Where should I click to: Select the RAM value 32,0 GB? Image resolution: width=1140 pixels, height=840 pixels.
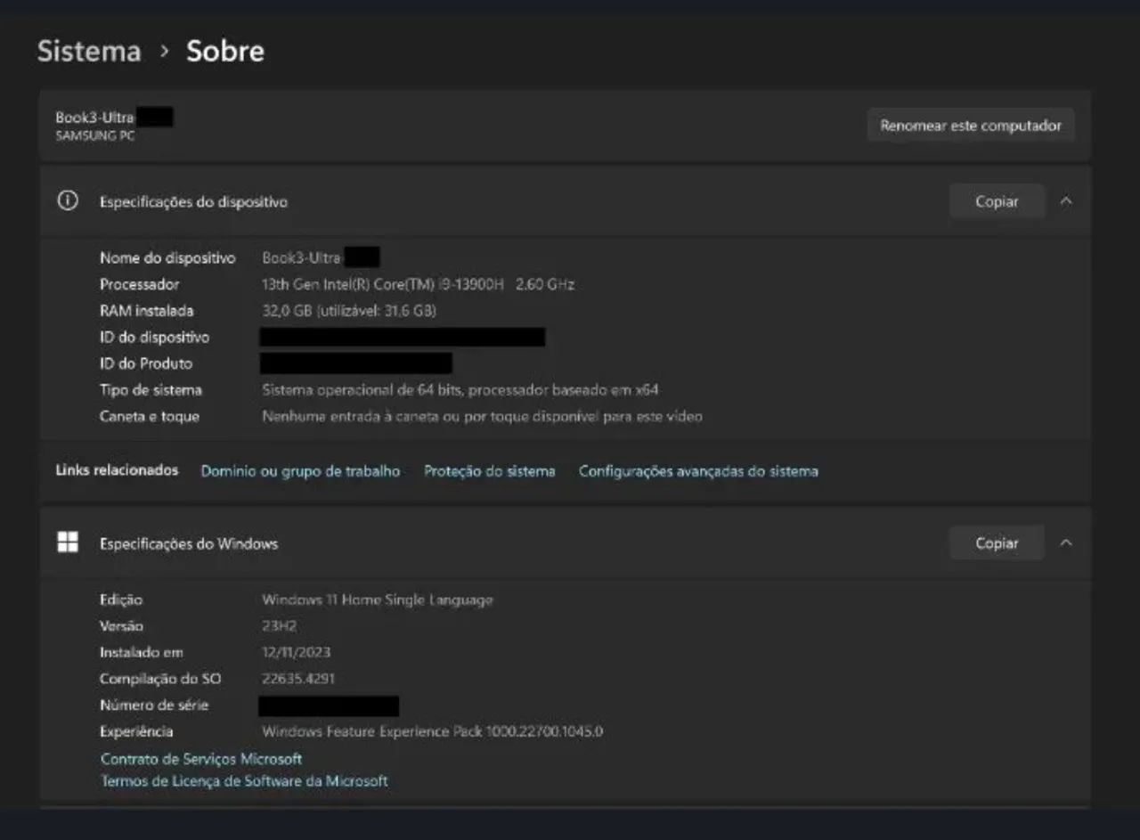click(x=348, y=311)
